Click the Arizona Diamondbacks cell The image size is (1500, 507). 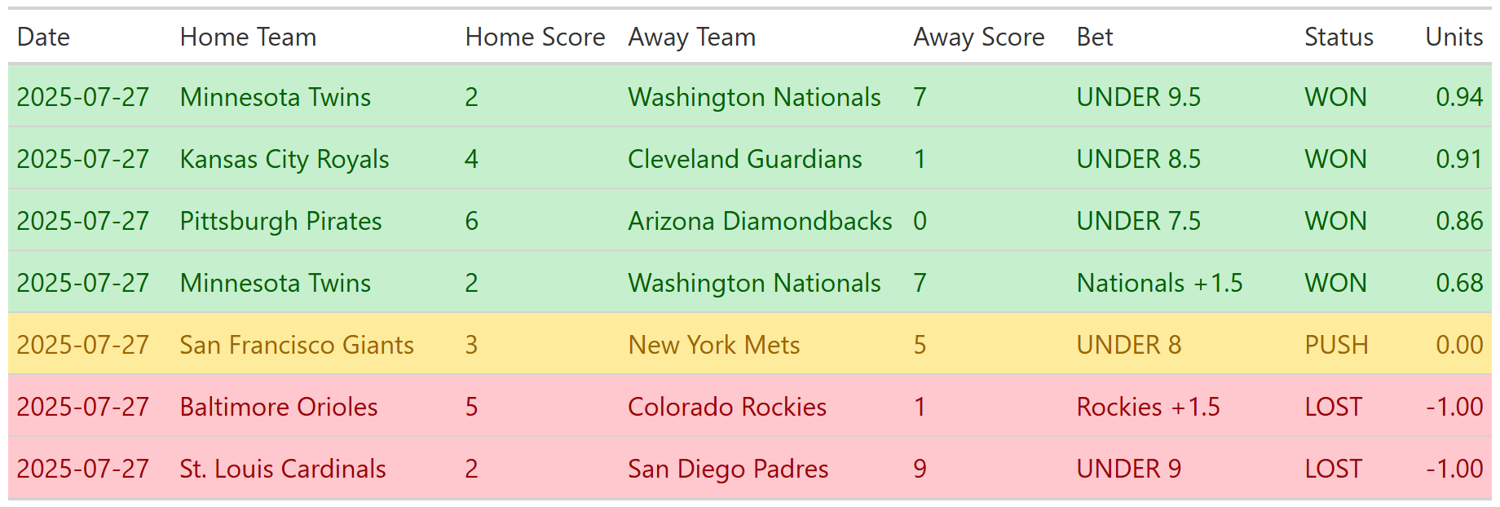(760, 221)
